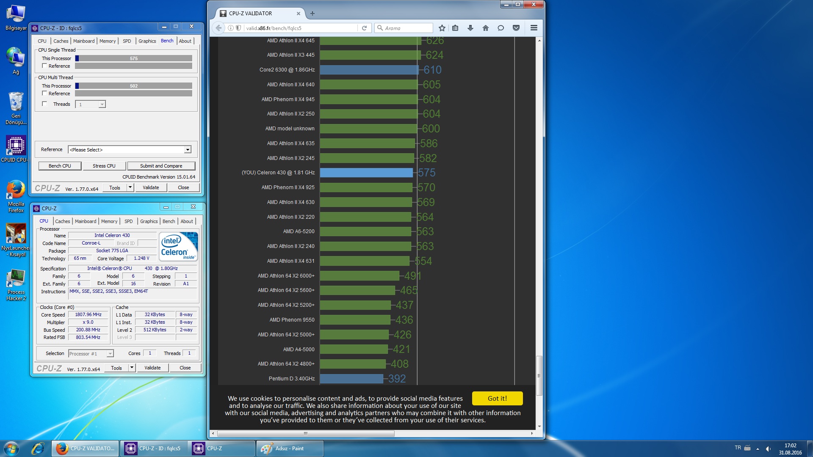Show bookmarks list icon in Firefox
The width and height of the screenshot is (813, 457).
click(x=455, y=28)
